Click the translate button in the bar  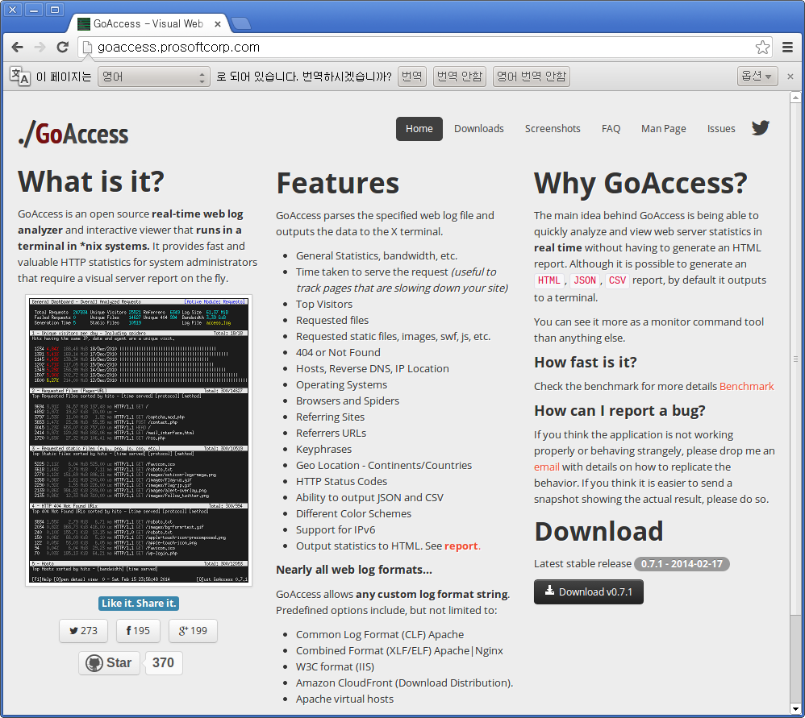(x=411, y=77)
